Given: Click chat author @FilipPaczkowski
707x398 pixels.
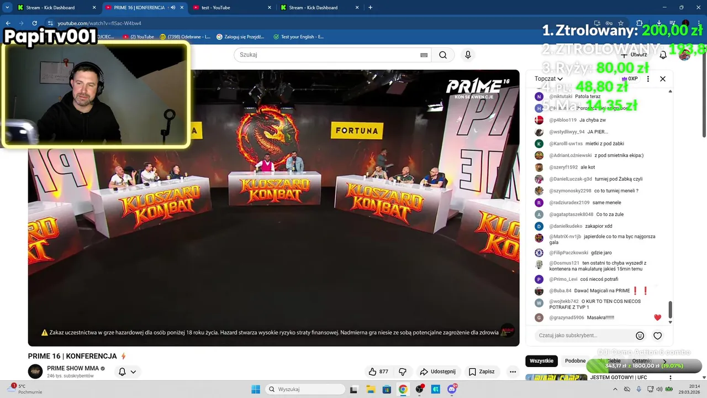Looking at the screenshot, I should (568, 253).
